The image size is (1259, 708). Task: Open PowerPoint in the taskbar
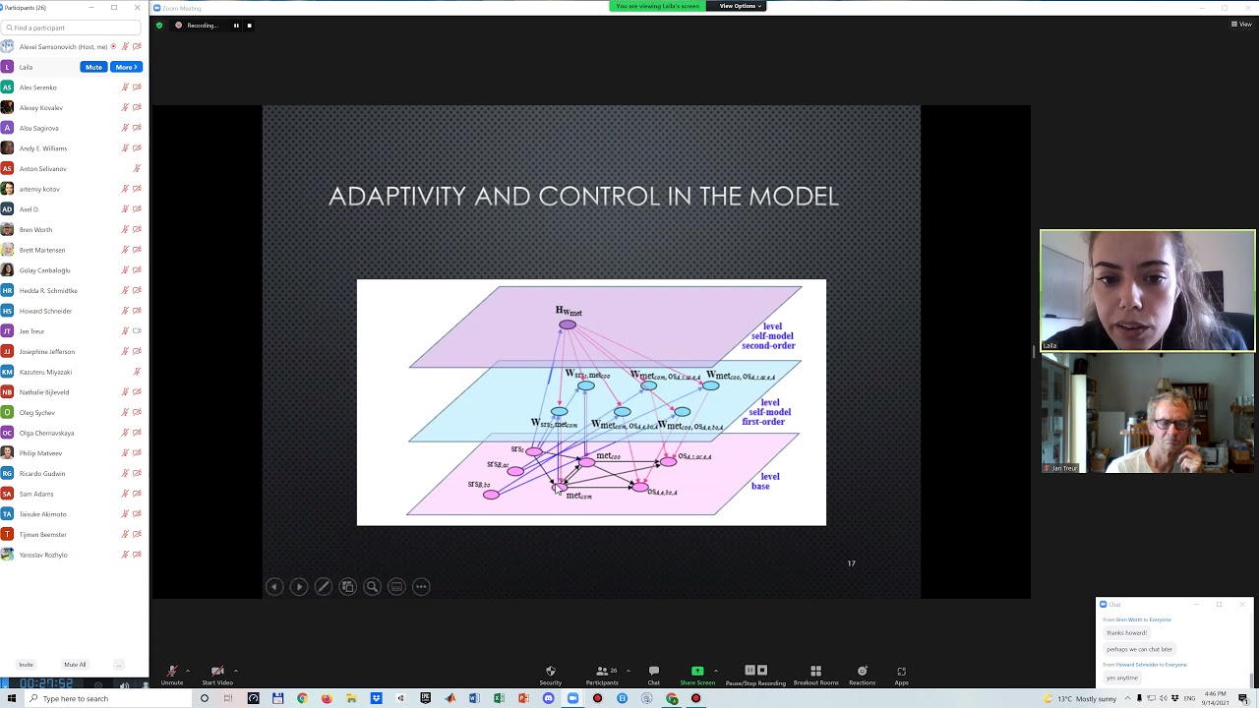coord(523,699)
